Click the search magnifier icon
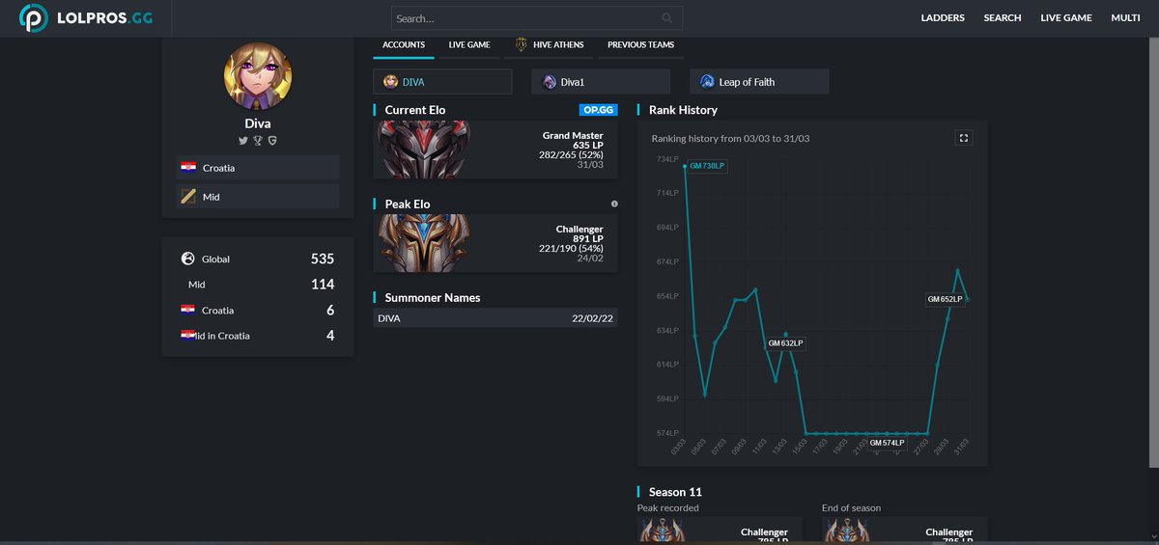Screen dimensions: 1159x545 (x=667, y=18)
